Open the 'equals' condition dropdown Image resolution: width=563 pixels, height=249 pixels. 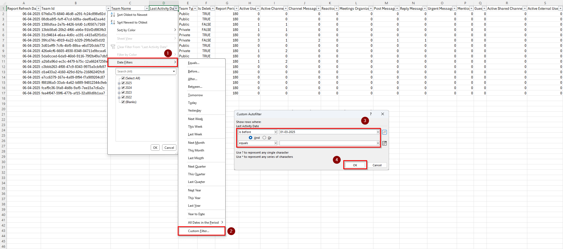coord(275,143)
